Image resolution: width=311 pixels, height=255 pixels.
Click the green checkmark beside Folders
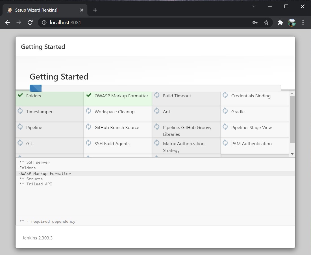[x=20, y=95]
